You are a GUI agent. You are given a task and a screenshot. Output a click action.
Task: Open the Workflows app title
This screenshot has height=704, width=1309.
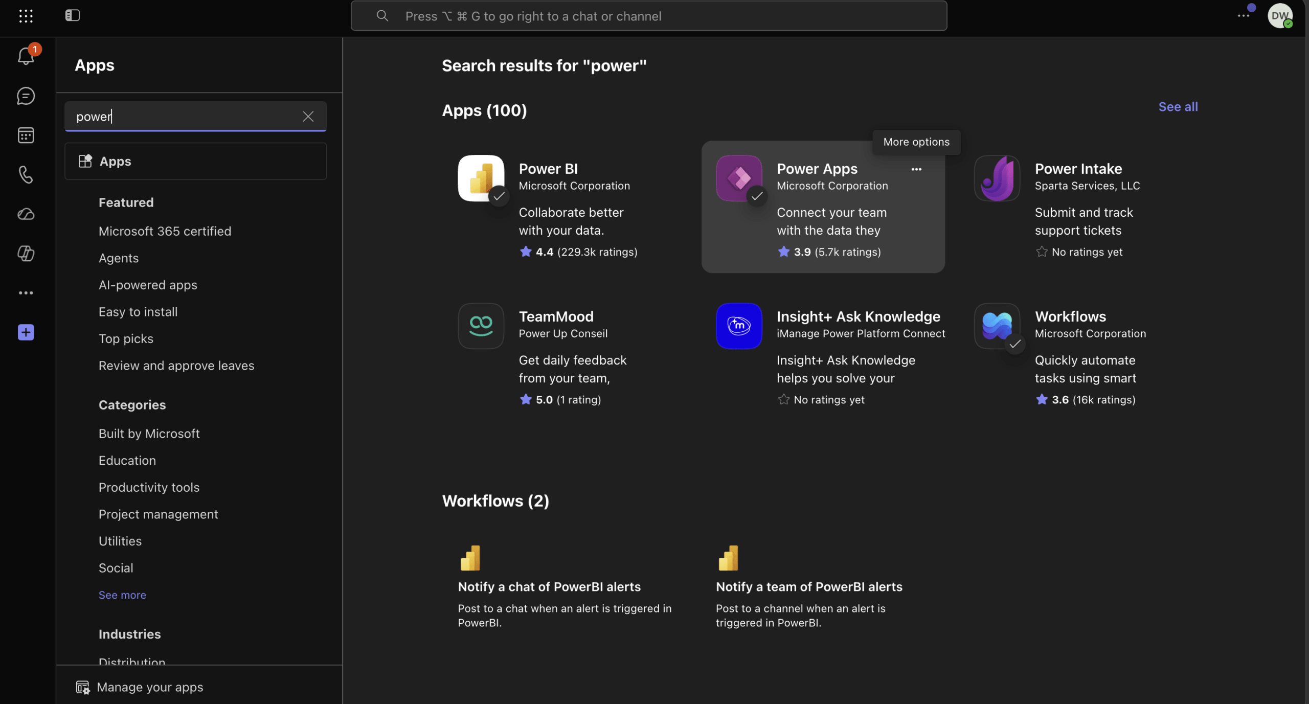click(x=1070, y=316)
